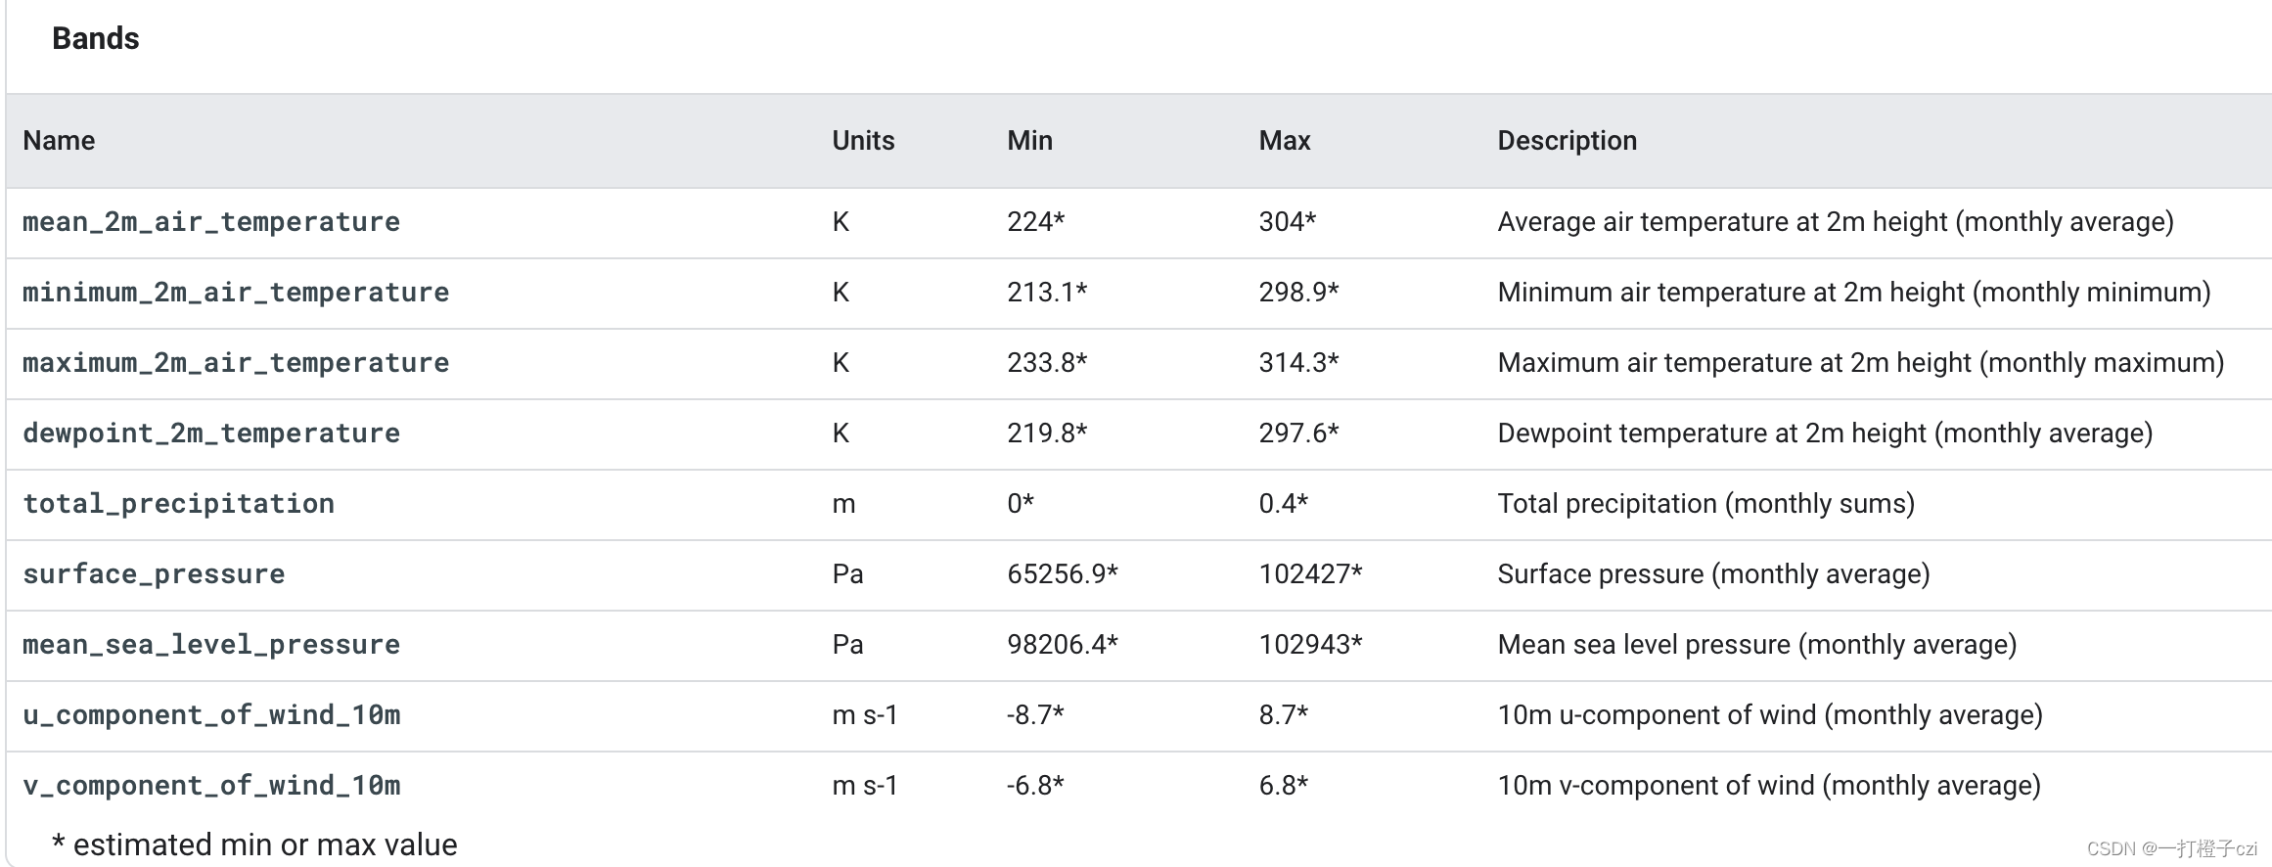The image size is (2272, 867).
Task: Click max value 102943*
Action: coord(1310,645)
